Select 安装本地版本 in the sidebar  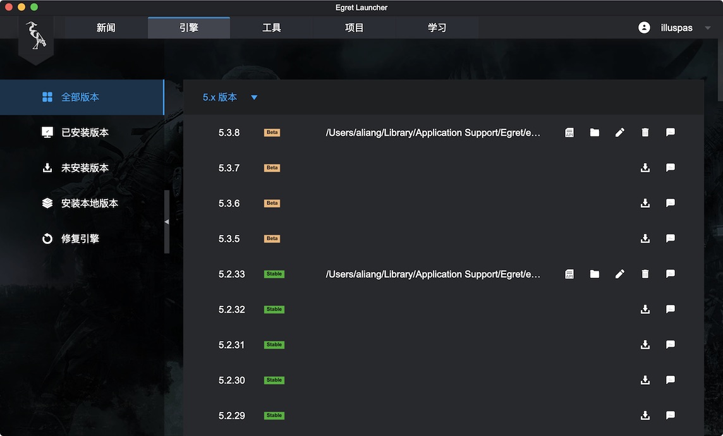82,203
